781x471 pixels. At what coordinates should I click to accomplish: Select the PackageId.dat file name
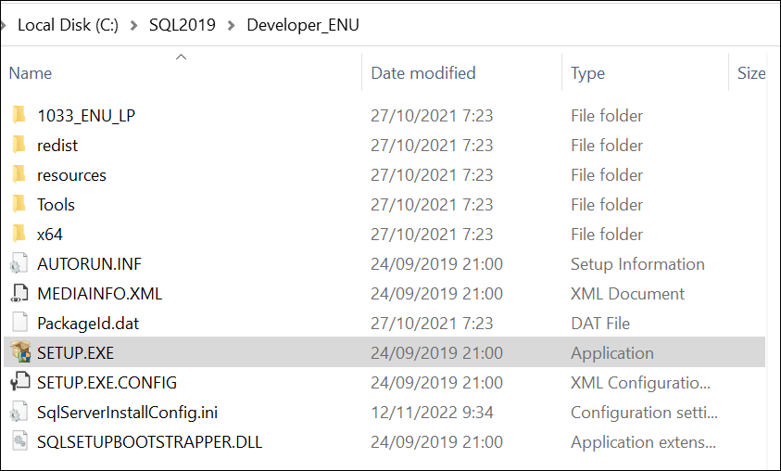click(88, 324)
